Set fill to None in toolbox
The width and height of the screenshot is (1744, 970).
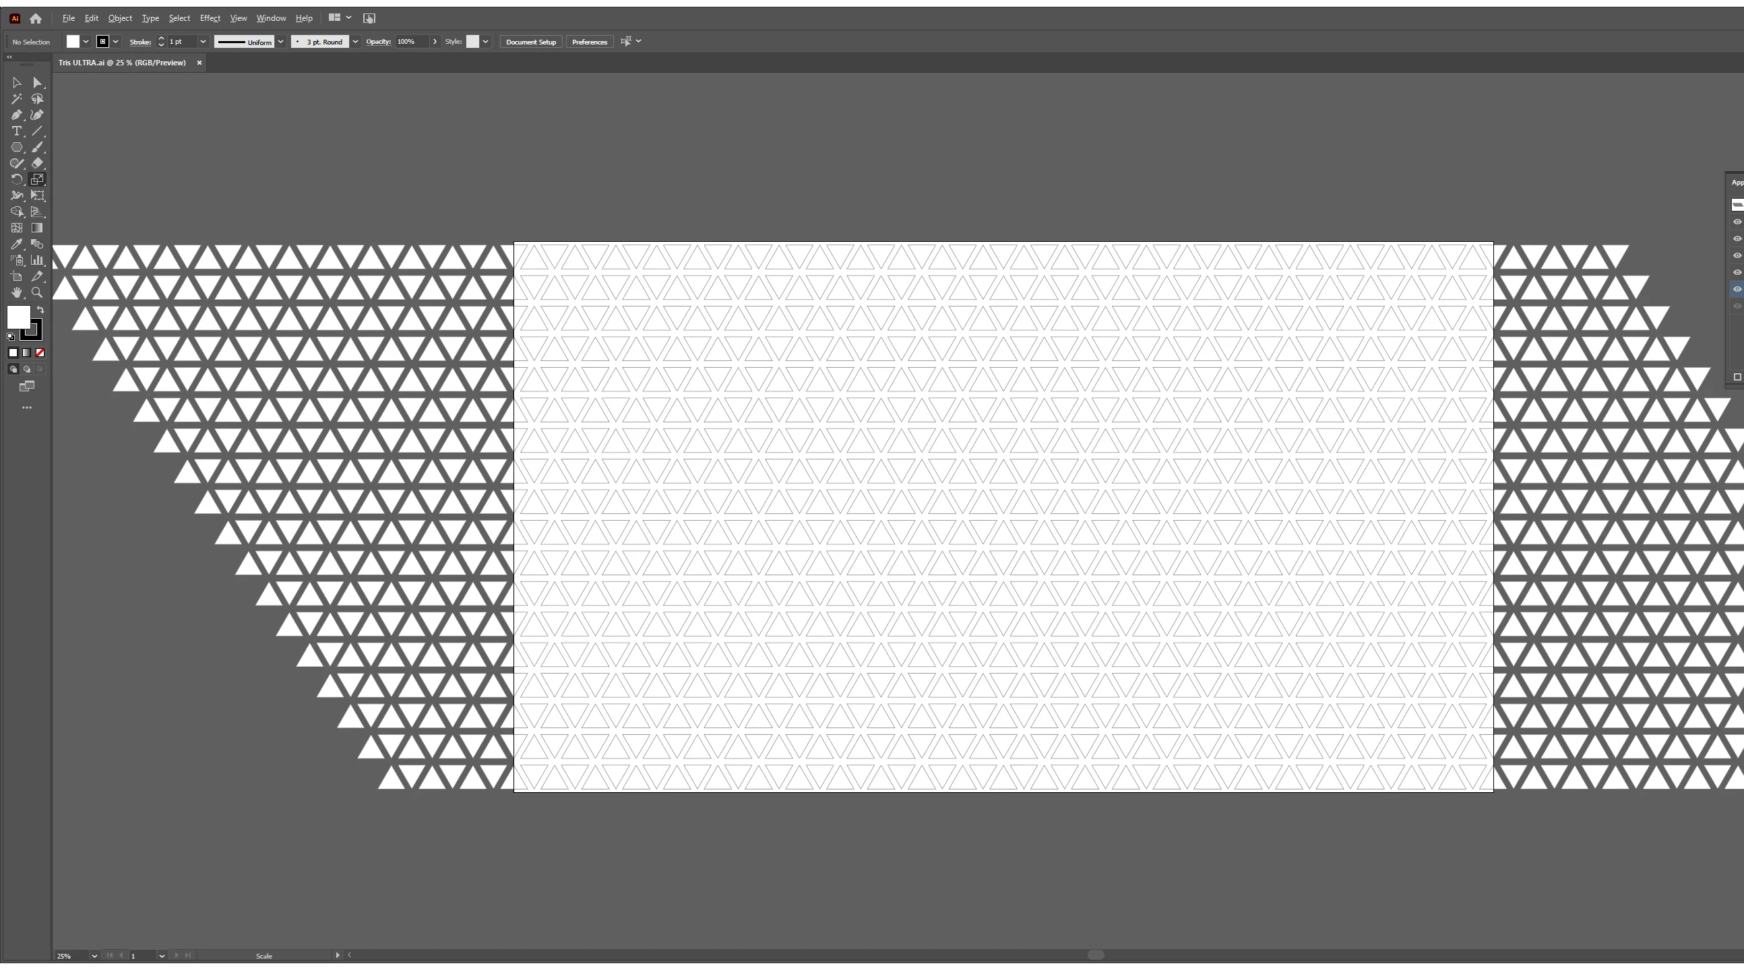tap(40, 353)
